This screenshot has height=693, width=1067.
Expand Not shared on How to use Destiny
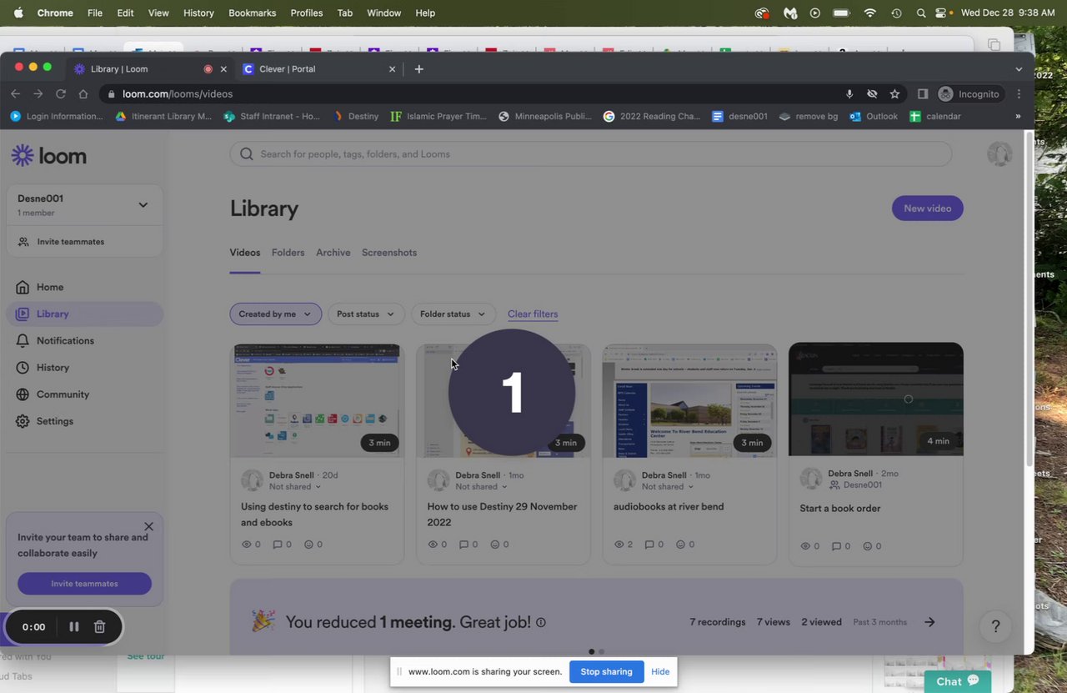click(x=481, y=487)
